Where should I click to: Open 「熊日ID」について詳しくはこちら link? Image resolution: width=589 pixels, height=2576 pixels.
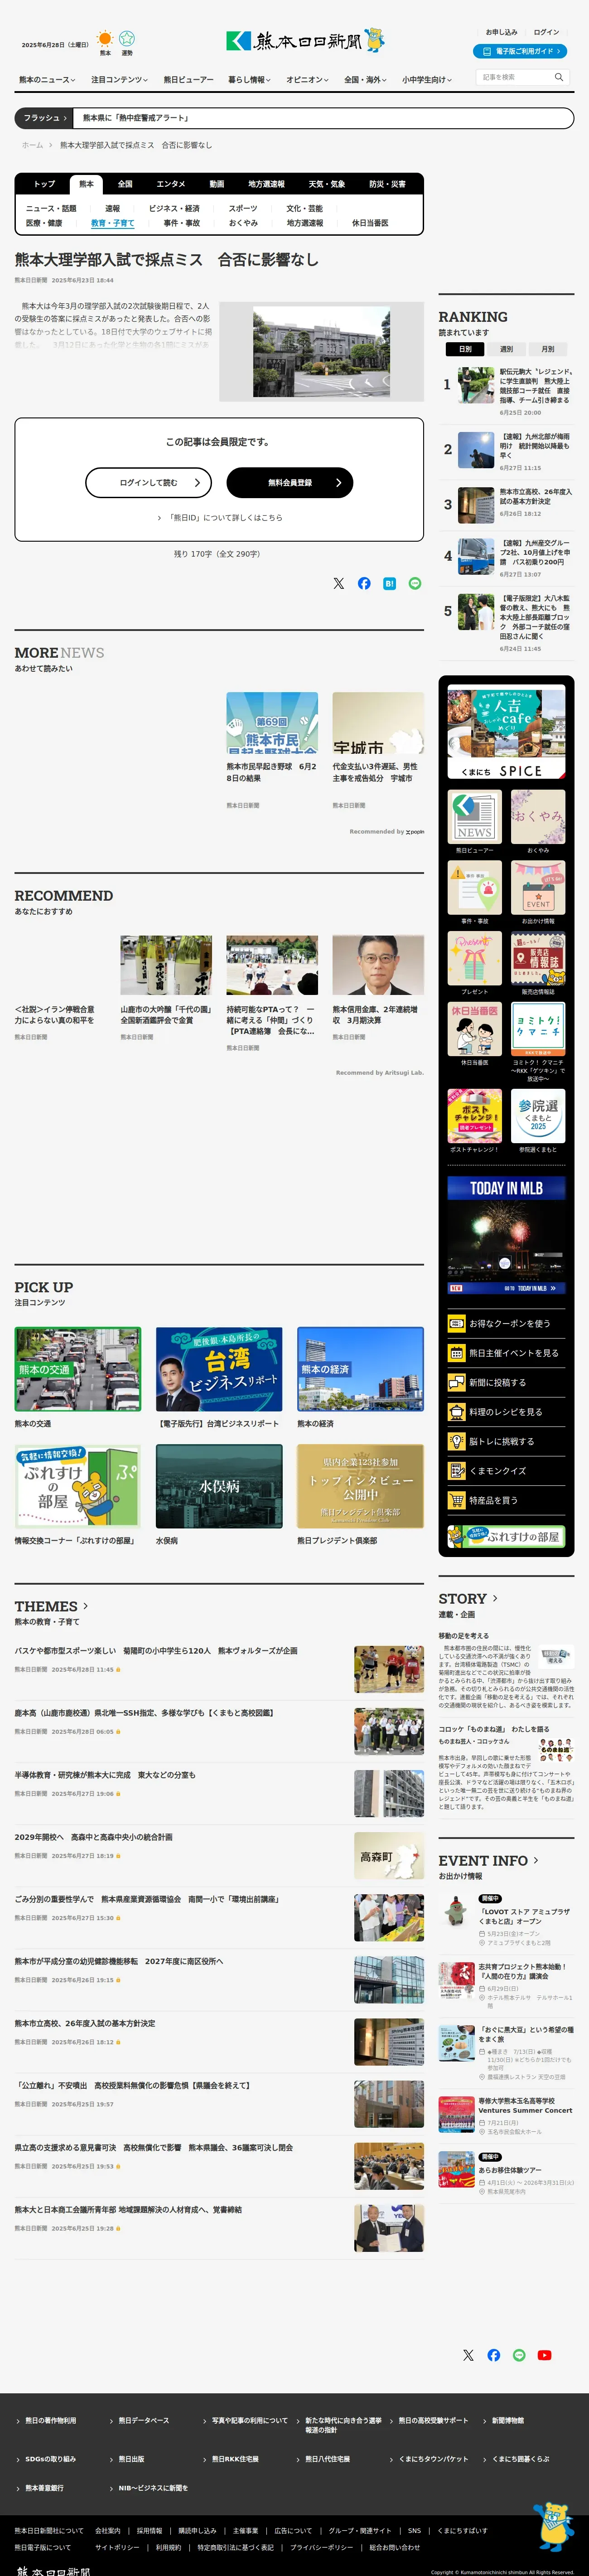pos(220,518)
